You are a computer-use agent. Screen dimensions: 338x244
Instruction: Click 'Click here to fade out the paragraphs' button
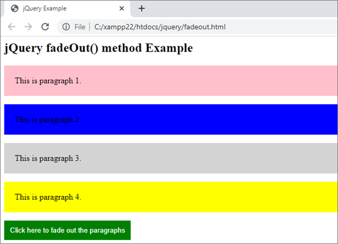coord(67,230)
